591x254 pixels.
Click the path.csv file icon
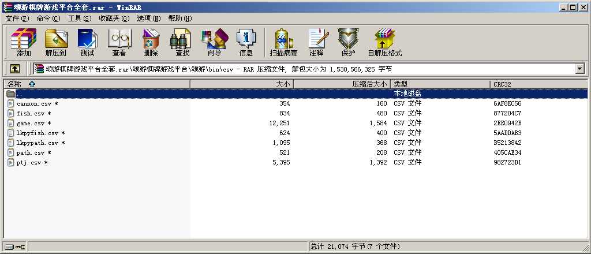coord(10,152)
